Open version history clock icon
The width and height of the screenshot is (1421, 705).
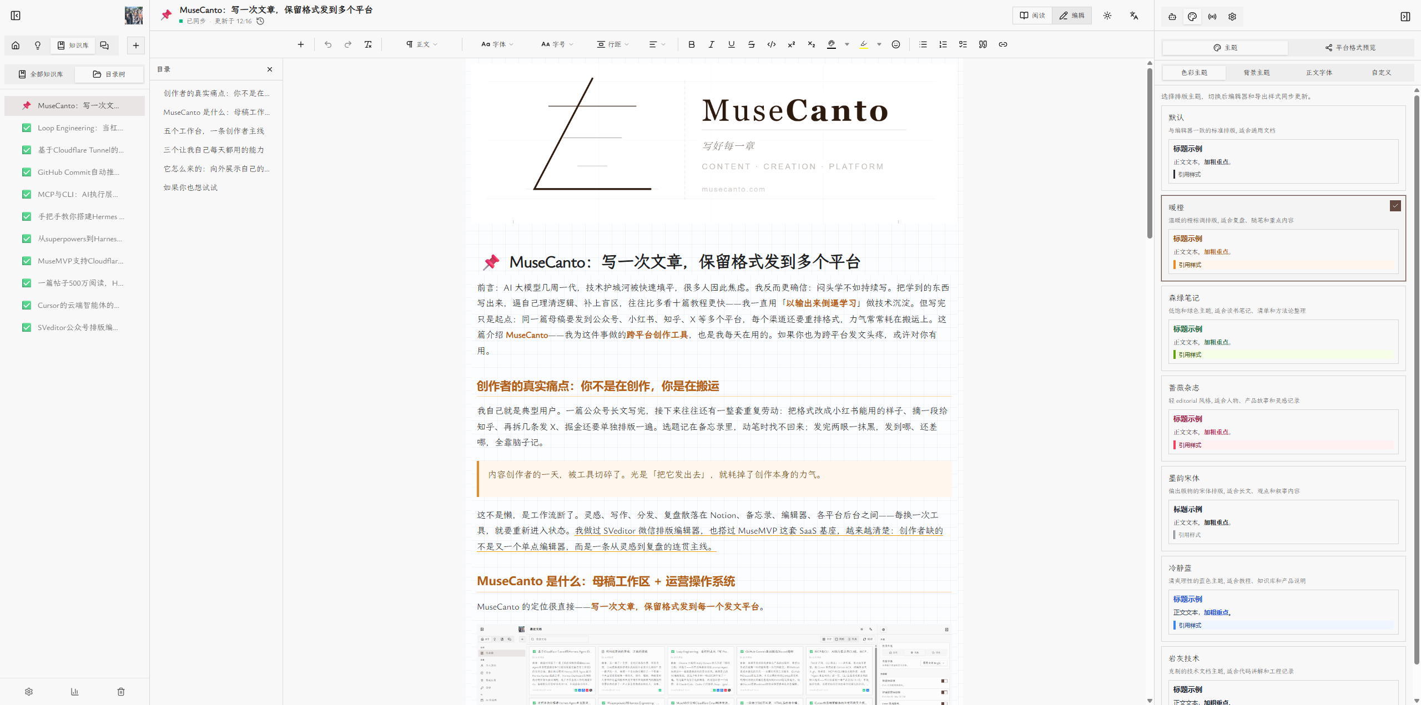(x=260, y=21)
